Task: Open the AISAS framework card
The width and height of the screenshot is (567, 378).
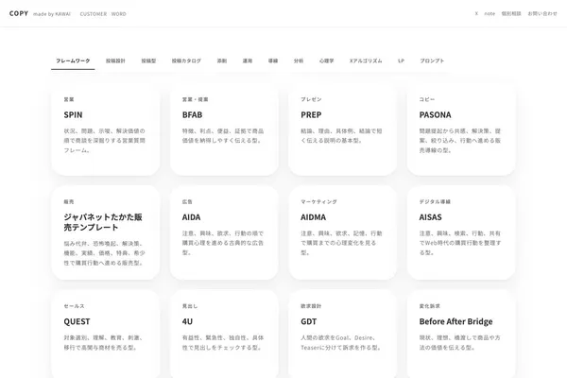Action: [x=461, y=232]
